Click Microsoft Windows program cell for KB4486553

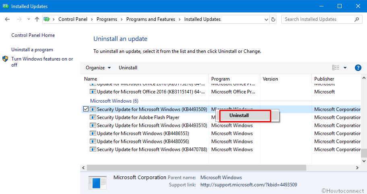pyautogui.click(x=232, y=133)
